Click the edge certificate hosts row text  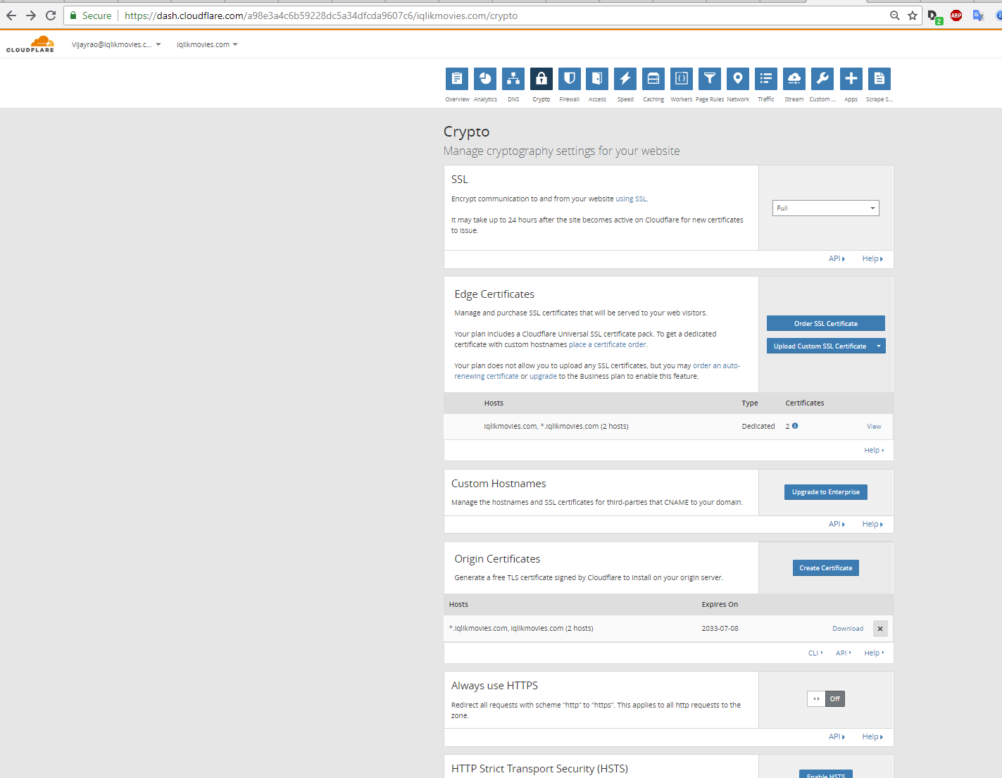[556, 427]
